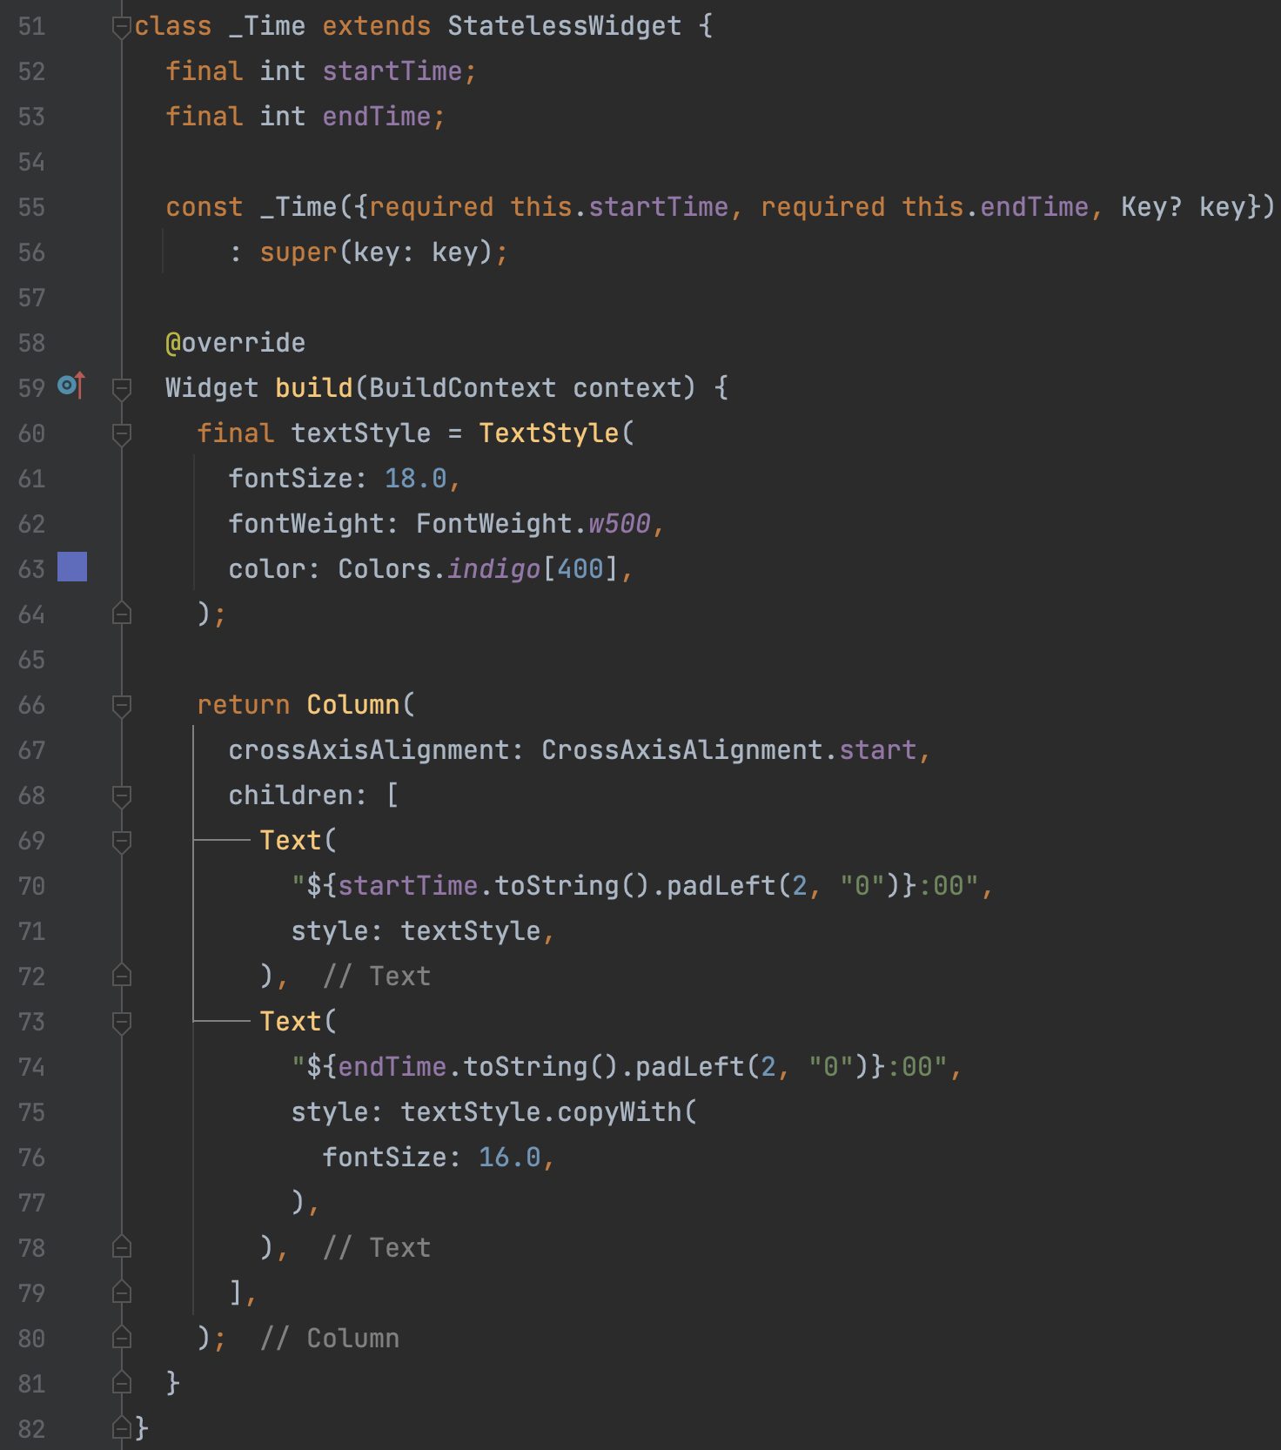Click class fold end marker line 82
Image resolution: width=1281 pixels, height=1450 pixels.
[x=122, y=1428]
